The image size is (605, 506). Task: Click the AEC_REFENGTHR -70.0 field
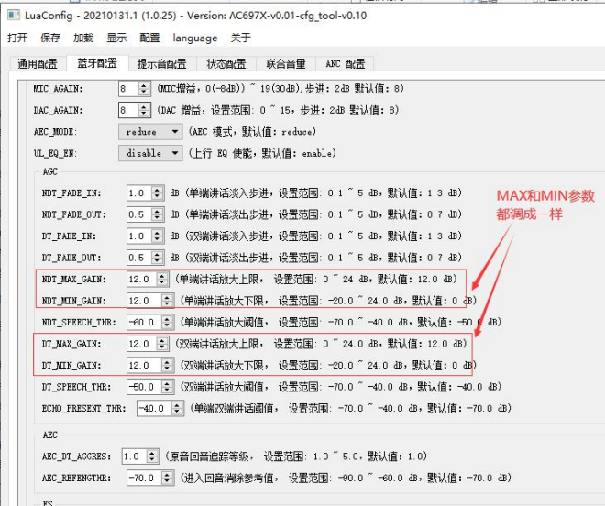[144, 478]
